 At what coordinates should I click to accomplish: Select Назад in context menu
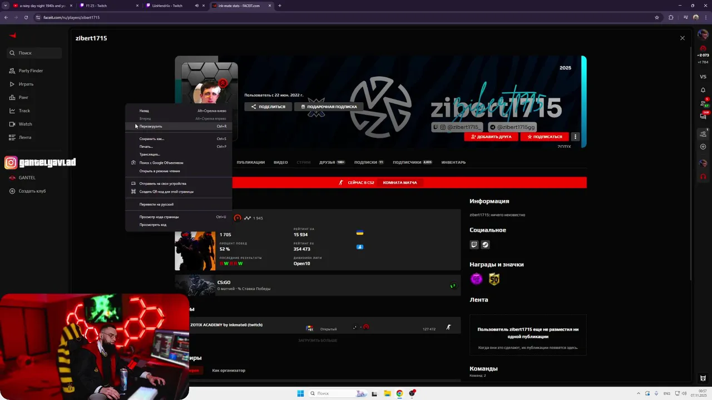tap(178, 111)
